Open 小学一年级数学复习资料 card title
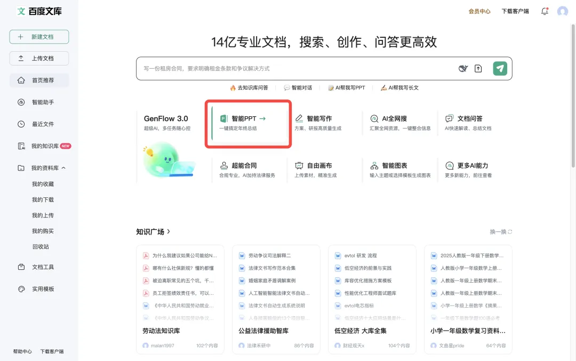The height and width of the screenshot is (361, 576). coord(468,331)
